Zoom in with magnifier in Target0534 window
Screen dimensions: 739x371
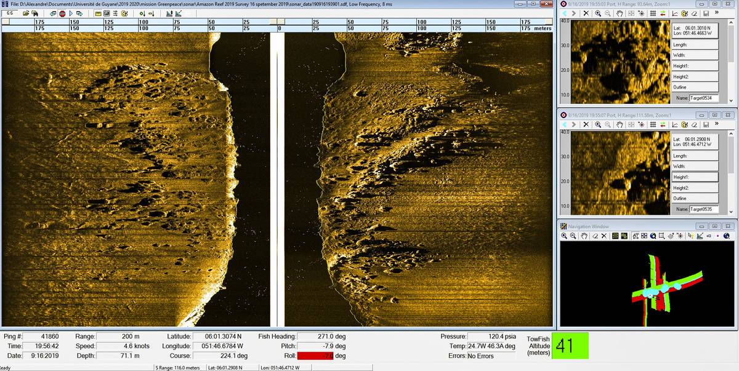[598, 14]
